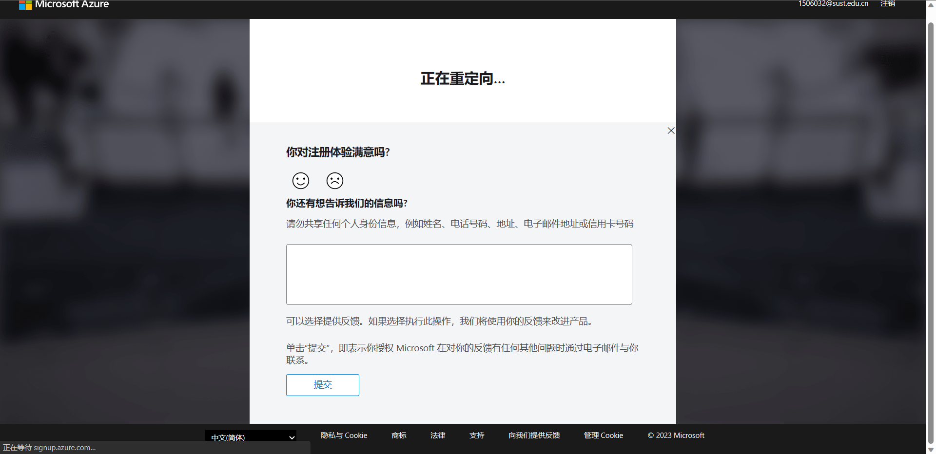
Task: Select the frowning face dissatisfied icon
Action: [x=335, y=181]
